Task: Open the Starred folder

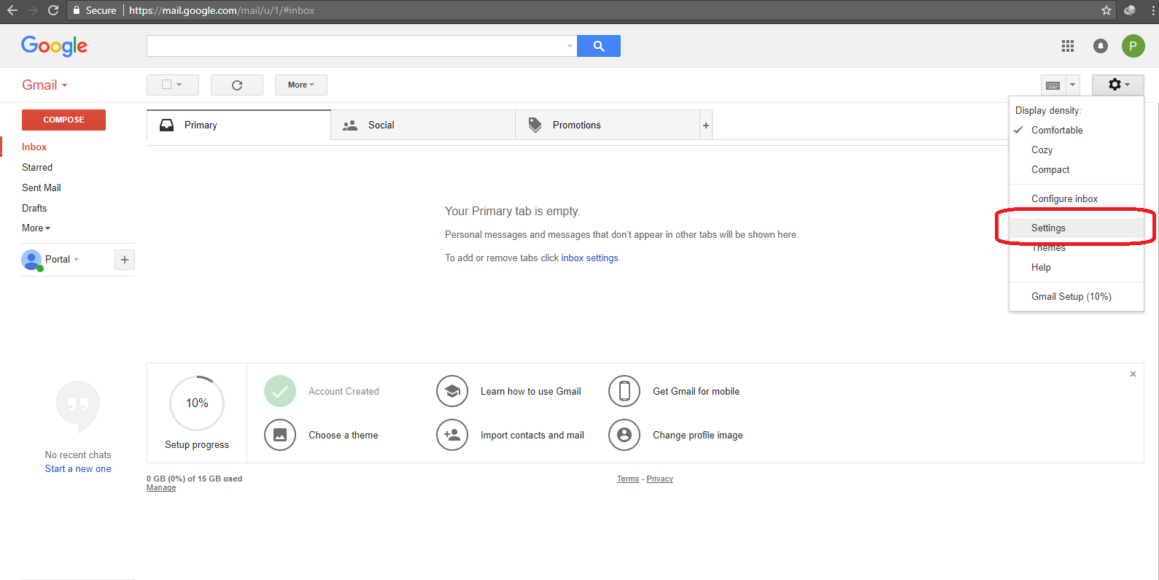Action: (x=37, y=167)
